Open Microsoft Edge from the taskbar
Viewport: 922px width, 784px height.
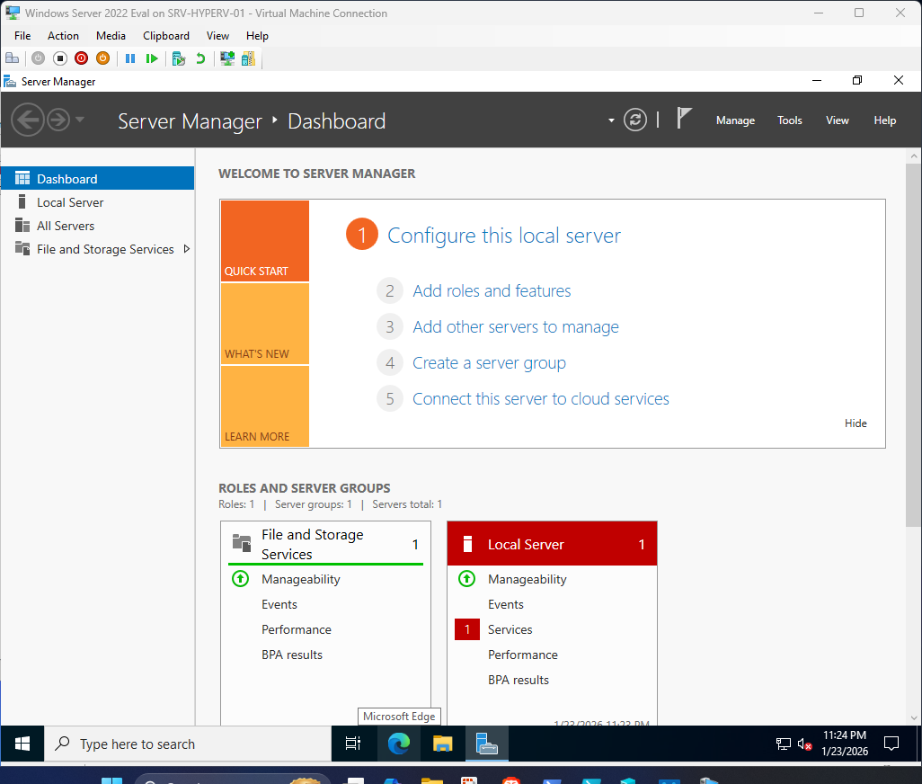point(398,744)
